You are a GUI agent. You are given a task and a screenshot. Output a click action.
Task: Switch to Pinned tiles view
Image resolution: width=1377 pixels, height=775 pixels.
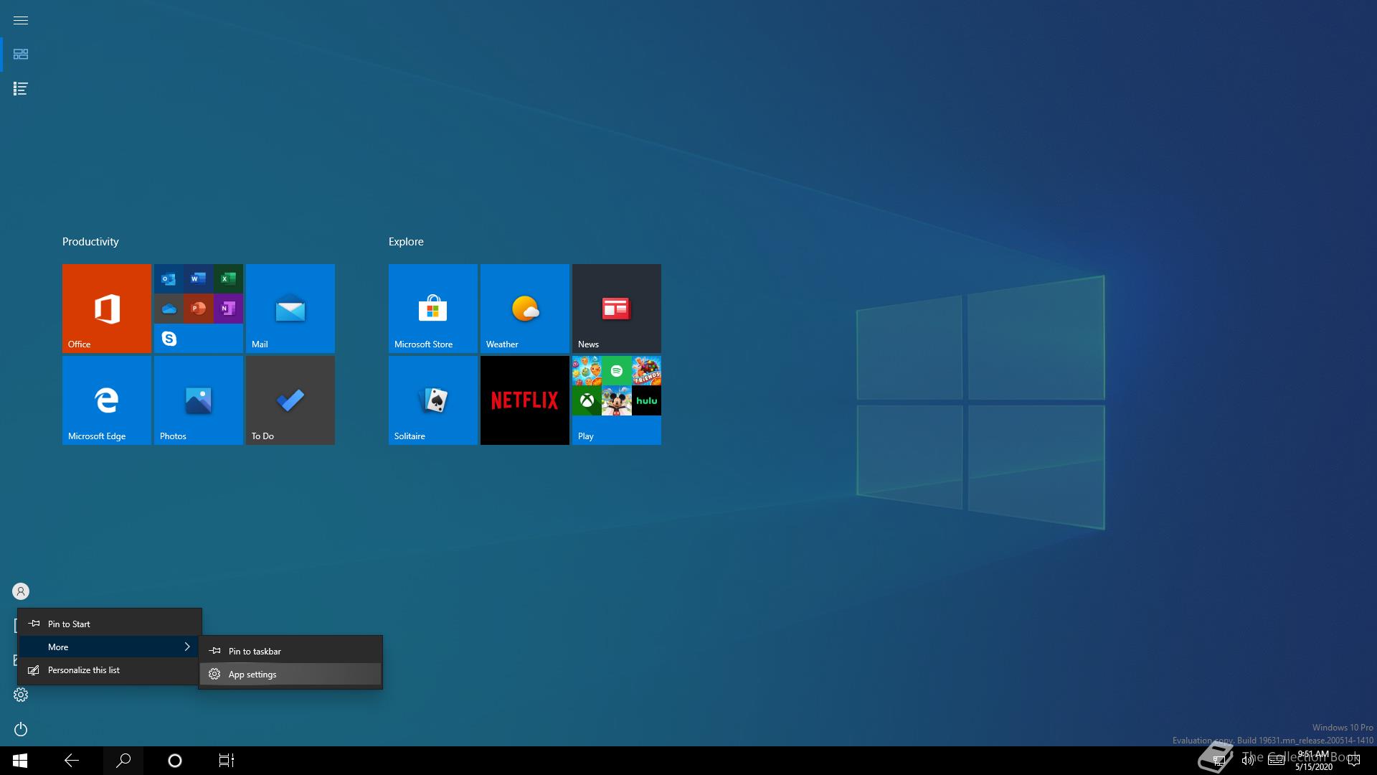tap(21, 55)
